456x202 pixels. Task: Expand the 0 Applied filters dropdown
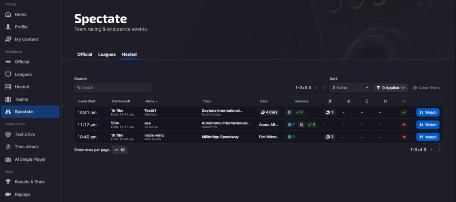(390, 87)
